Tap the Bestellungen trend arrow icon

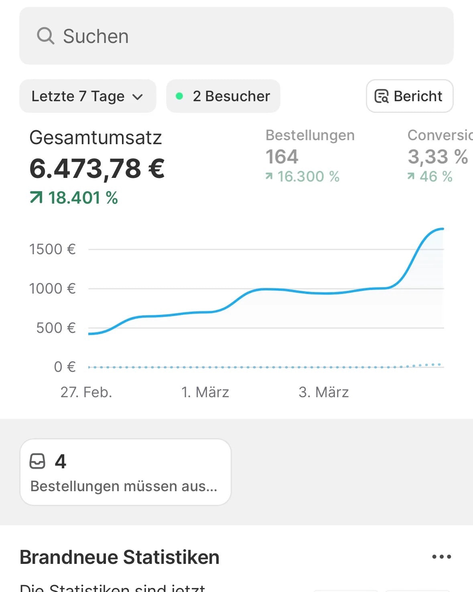(x=269, y=176)
